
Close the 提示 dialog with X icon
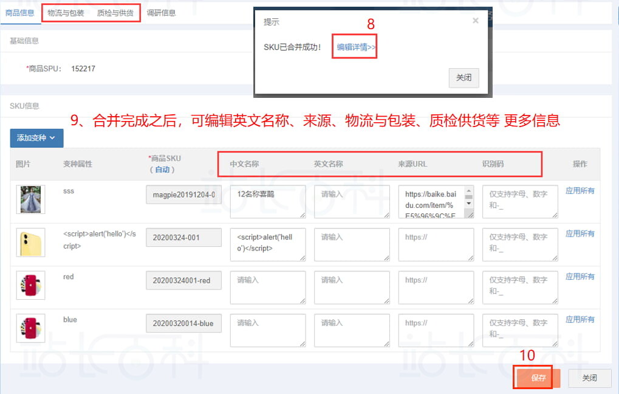click(x=475, y=21)
